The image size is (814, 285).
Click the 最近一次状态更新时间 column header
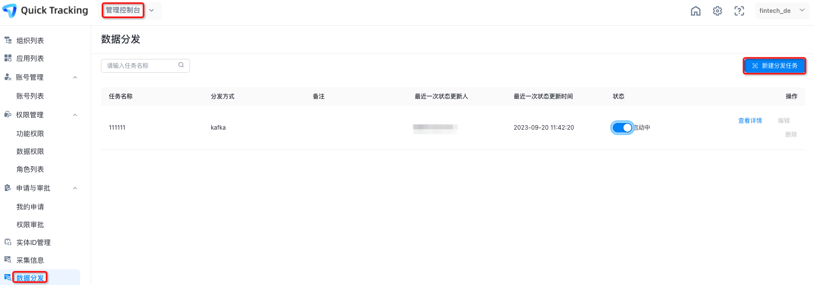click(x=543, y=96)
